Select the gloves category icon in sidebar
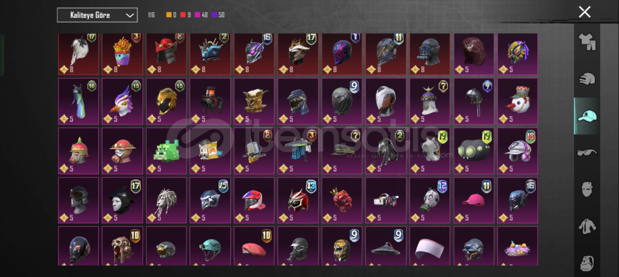The width and height of the screenshot is (619, 277). pyautogui.click(x=587, y=79)
